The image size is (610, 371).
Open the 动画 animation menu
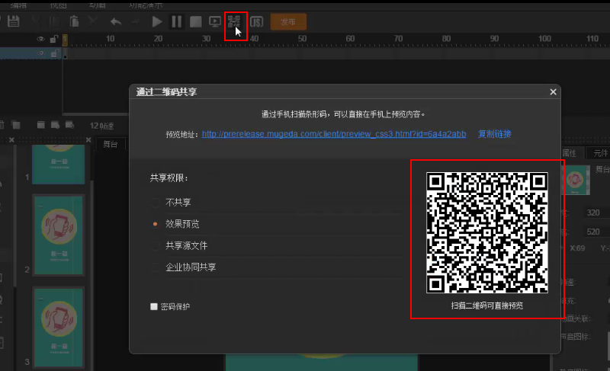98,5
